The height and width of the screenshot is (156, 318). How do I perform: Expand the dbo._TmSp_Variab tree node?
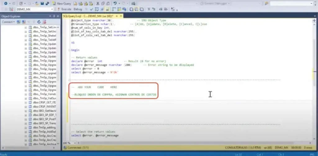pos(26,94)
